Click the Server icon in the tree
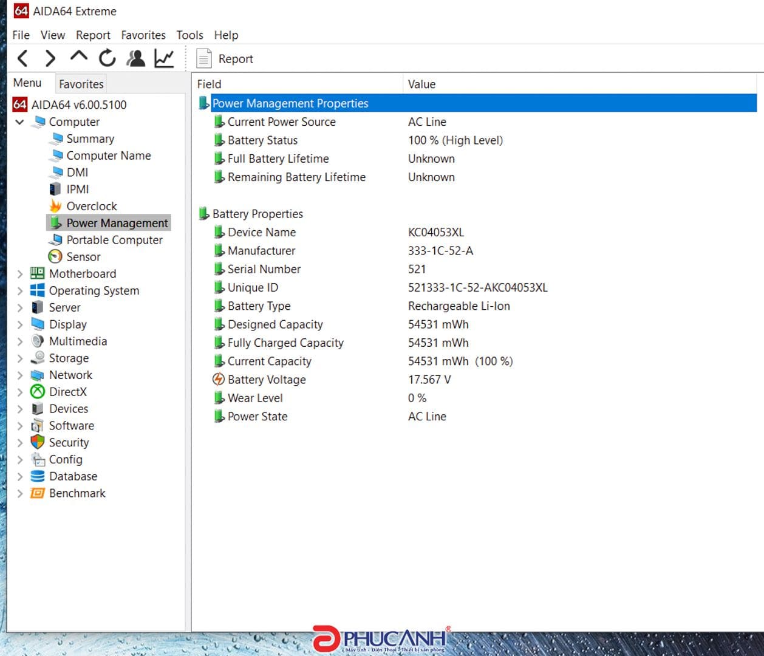Image resolution: width=764 pixels, height=656 pixels. point(38,307)
